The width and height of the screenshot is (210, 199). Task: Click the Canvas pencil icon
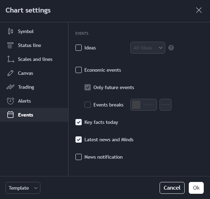click(x=10, y=73)
